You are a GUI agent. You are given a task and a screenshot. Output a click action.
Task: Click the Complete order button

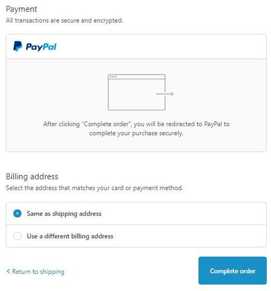click(233, 270)
